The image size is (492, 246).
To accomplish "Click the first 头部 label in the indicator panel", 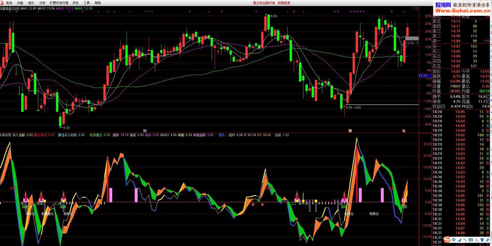I will coord(13,188).
